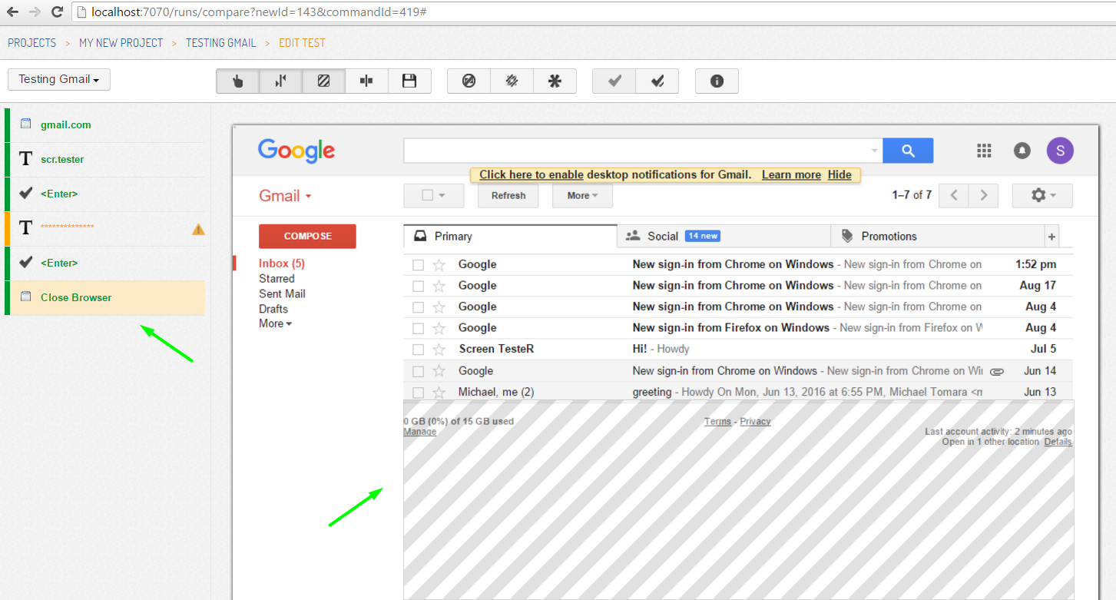Click the browser forward arrow
This screenshot has height=600, width=1116.
coord(35,12)
